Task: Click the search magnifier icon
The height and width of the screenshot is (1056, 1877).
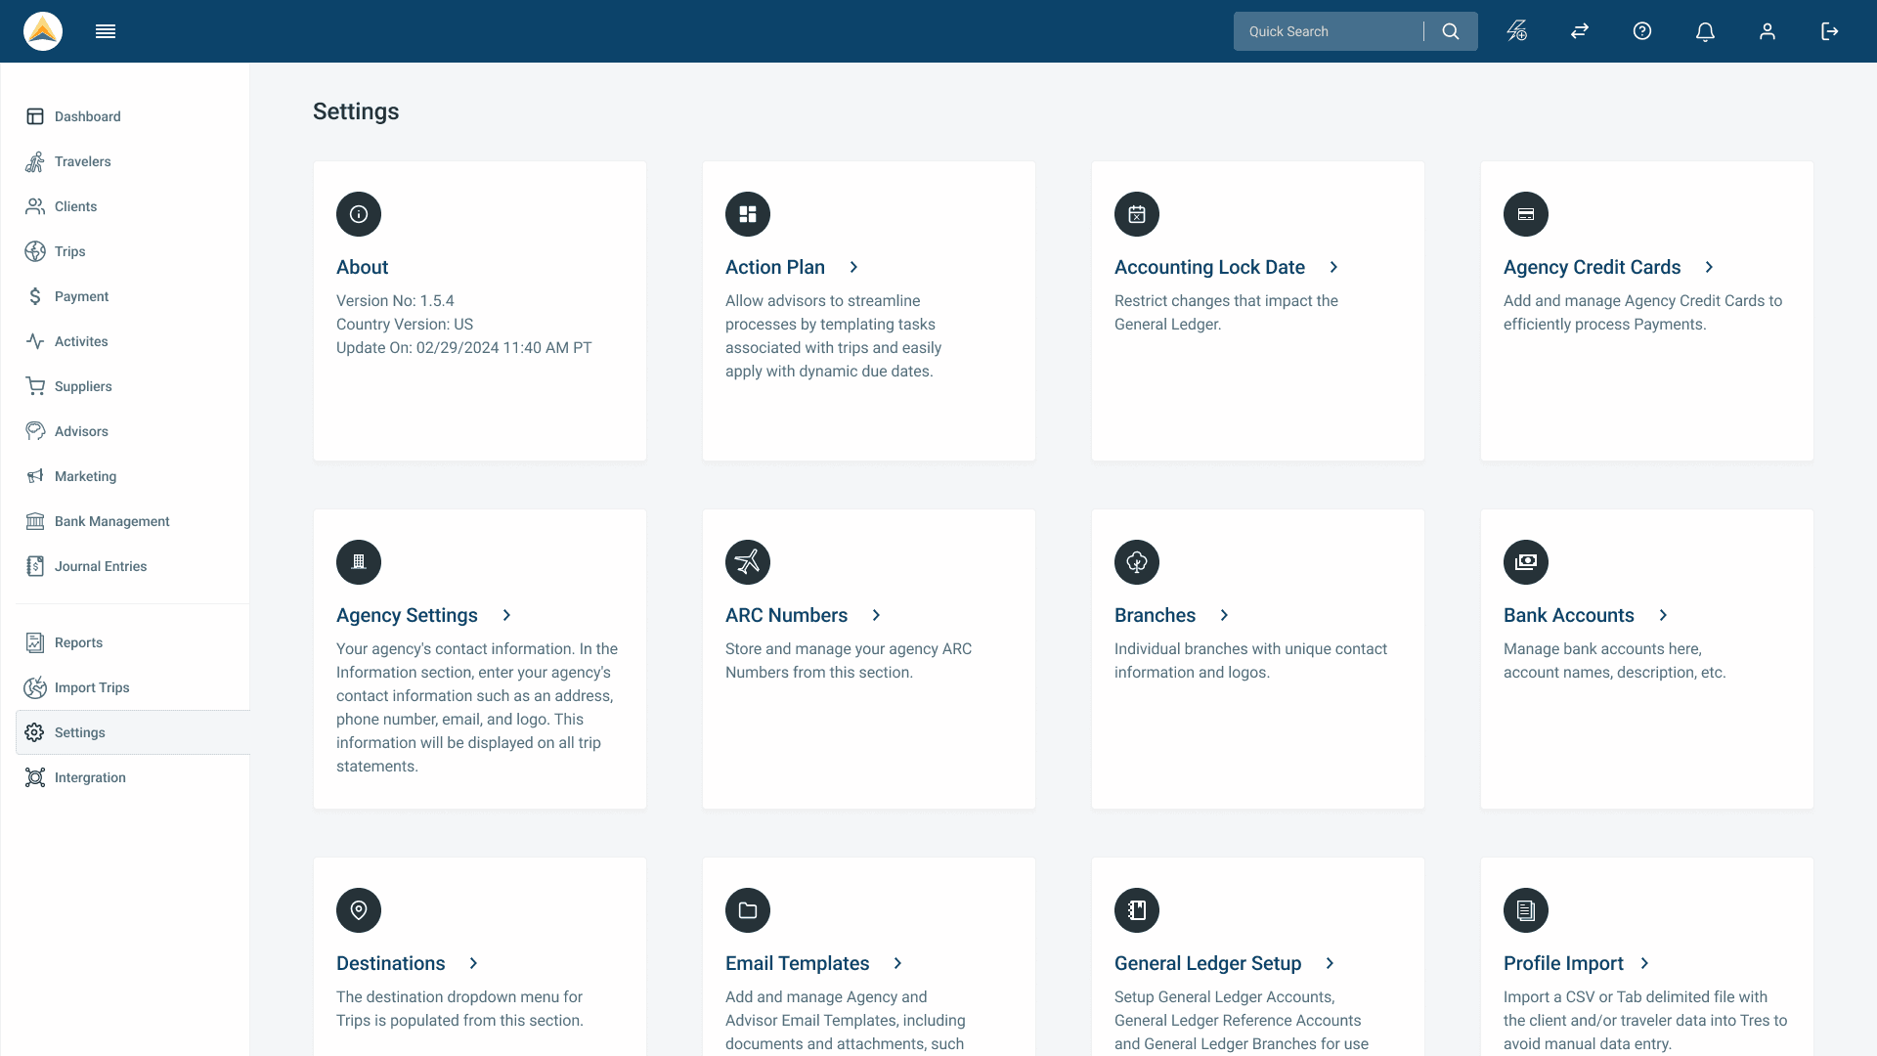Action: coord(1451,31)
